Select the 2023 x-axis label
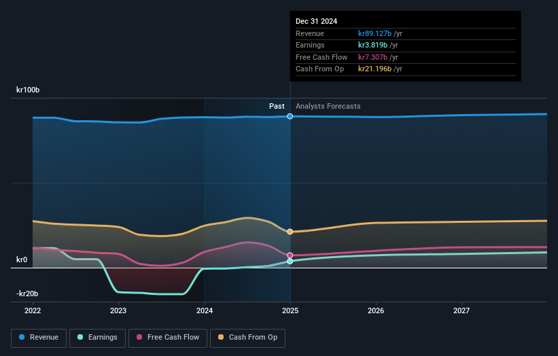 tap(118, 310)
